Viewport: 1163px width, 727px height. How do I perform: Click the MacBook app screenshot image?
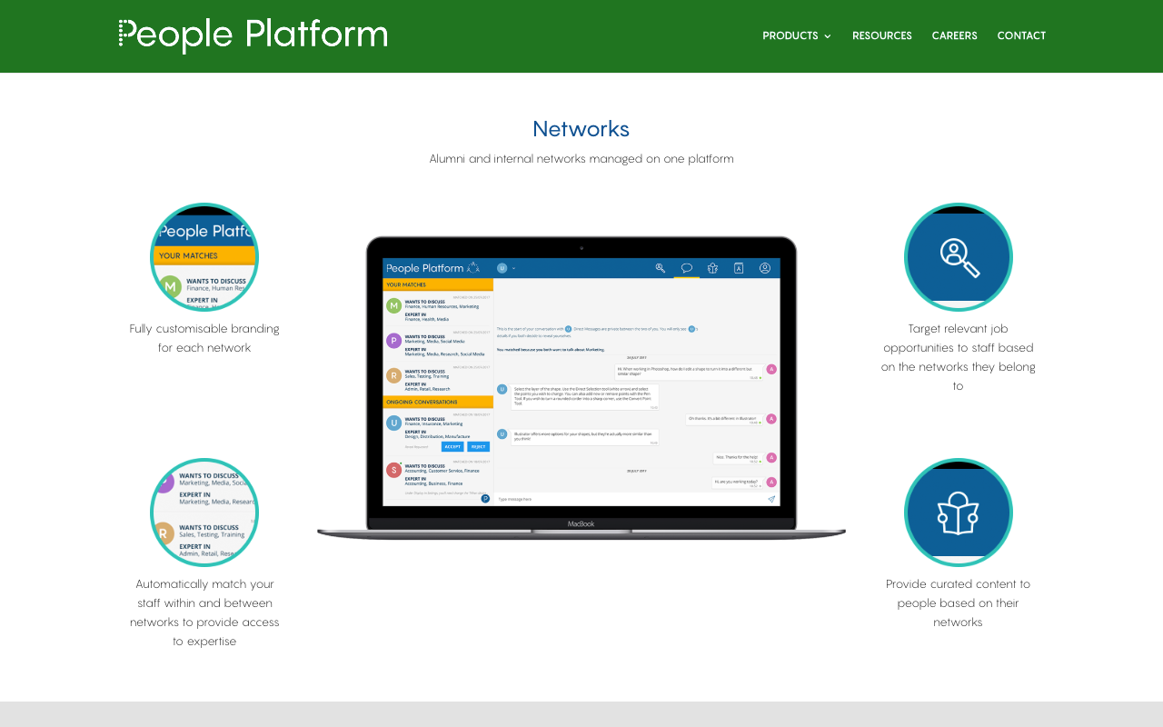[x=581, y=389]
